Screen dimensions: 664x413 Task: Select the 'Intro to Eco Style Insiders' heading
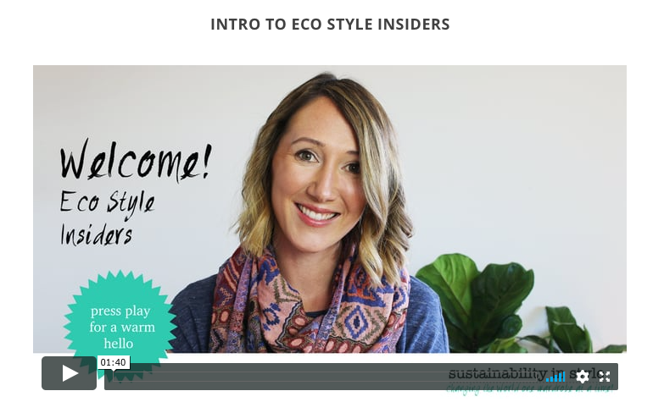tap(331, 24)
